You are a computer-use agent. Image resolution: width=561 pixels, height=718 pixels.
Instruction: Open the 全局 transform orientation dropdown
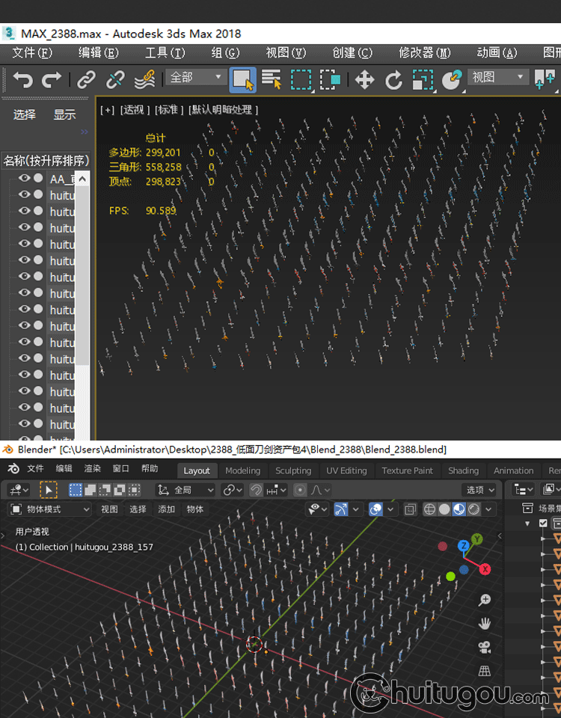(x=186, y=490)
